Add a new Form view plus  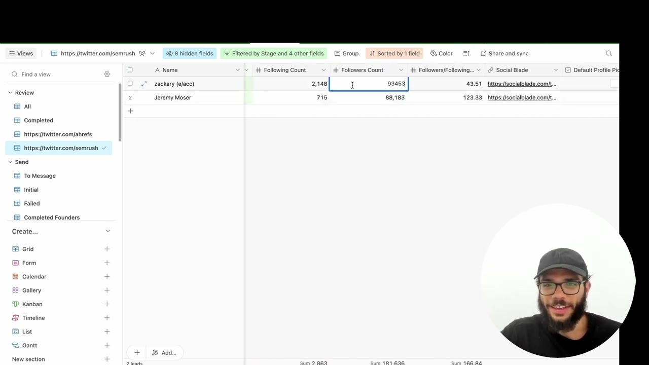[107, 263]
